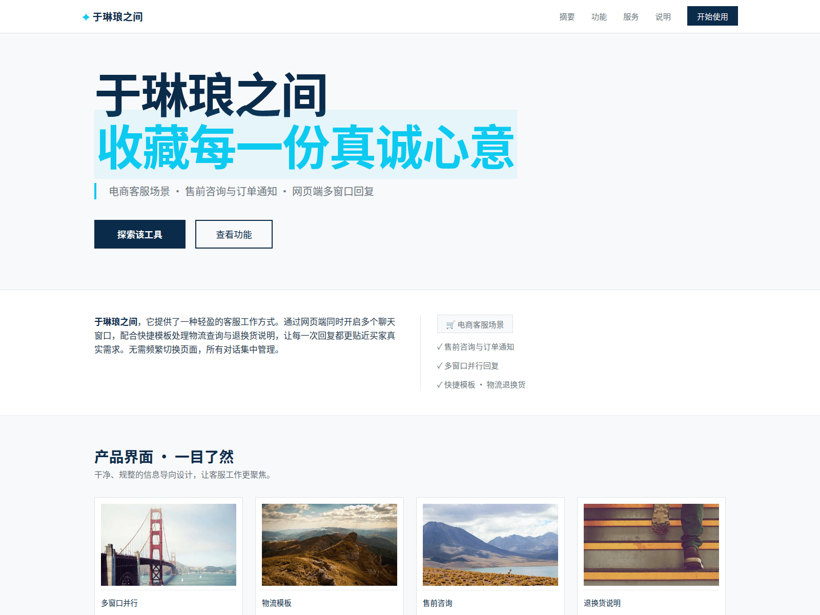Open the 于琳琅之间 brand link in header
The height and width of the screenshot is (615, 820).
tap(112, 17)
